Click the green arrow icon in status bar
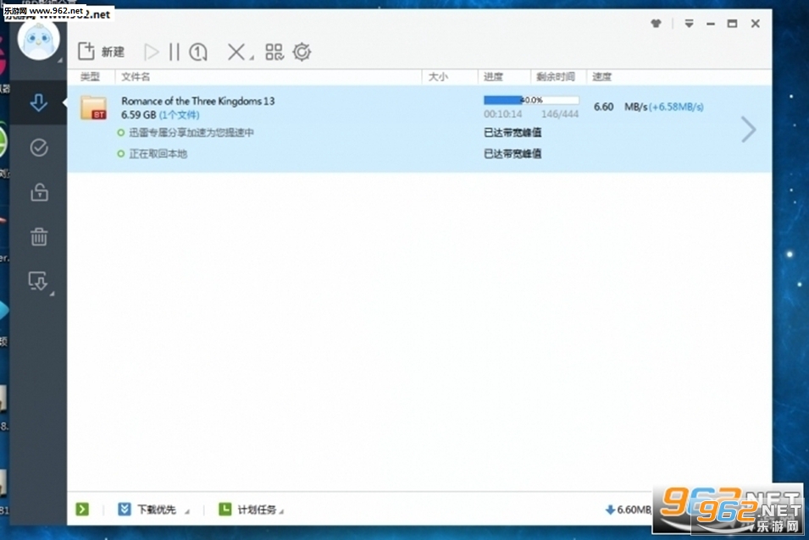Screen dimensions: 809x540 tap(82, 510)
